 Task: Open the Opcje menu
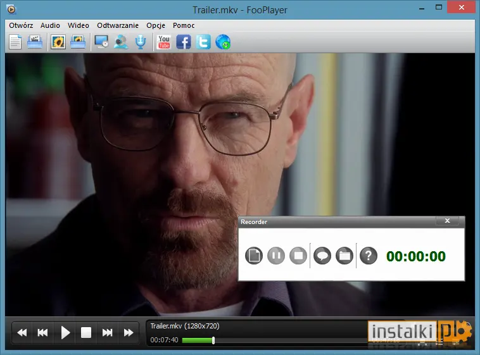[x=156, y=25]
